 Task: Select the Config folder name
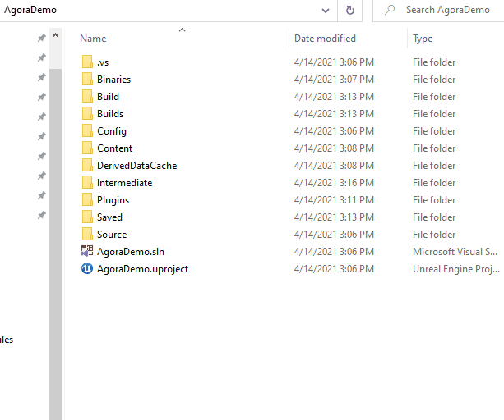112,131
